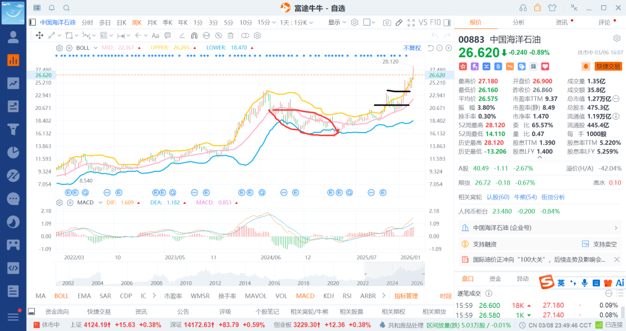Click the price alert bell icon
Image resolution: width=626 pixels, height=331 pixels.
click(x=585, y=66)
